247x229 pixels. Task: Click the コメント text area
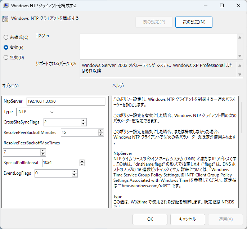pos(158,46)
